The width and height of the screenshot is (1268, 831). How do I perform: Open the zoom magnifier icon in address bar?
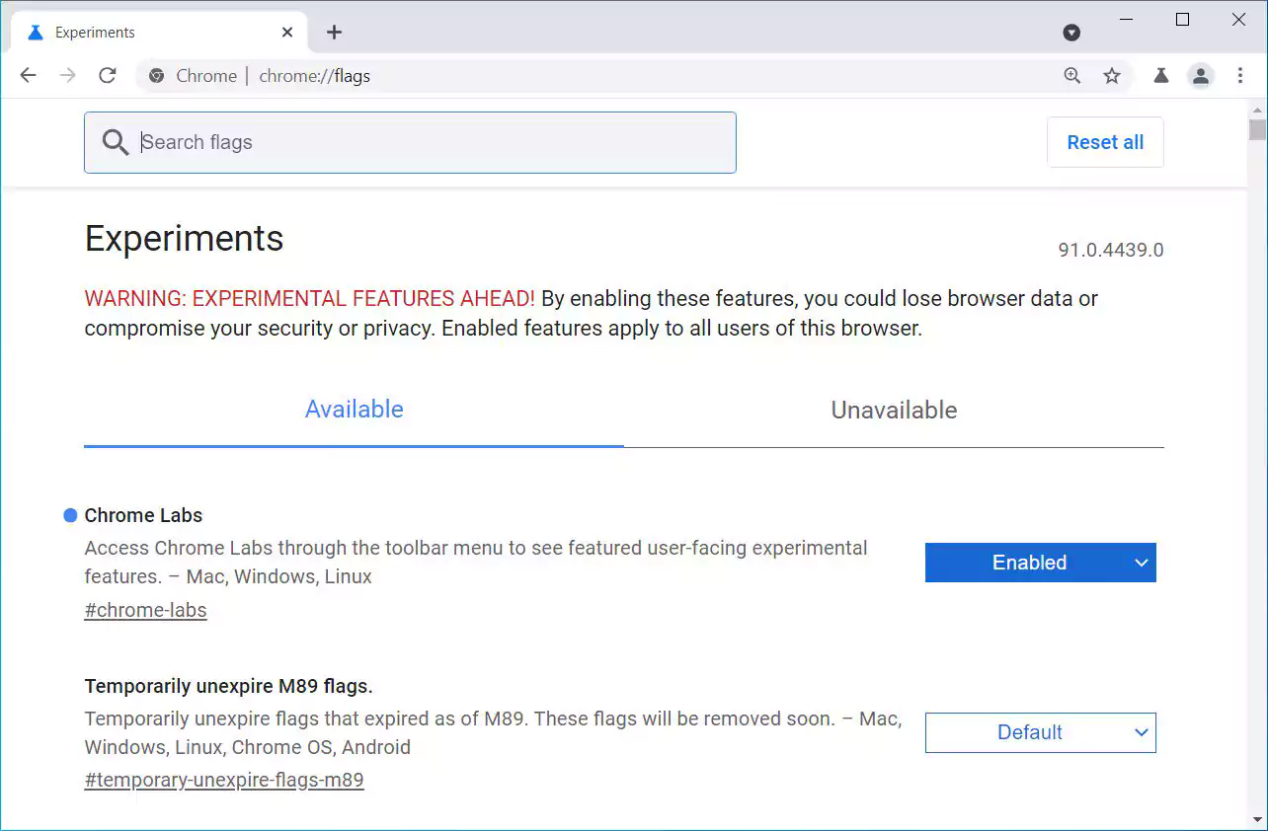click(x=1072, y=76)
